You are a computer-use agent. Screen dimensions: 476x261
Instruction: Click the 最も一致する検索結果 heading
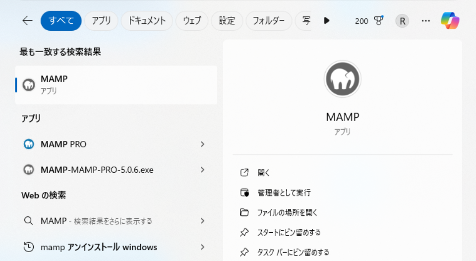[60, 52]
